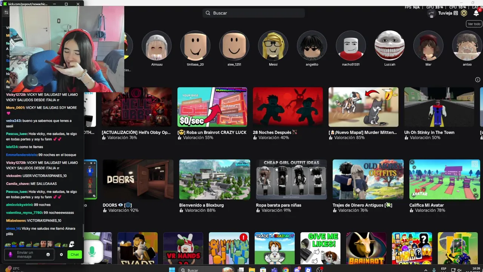The width and height of the screenshot is (483, 272).
Task: Open 28 Noches Después thumbnail
Action: coord(288,107)
